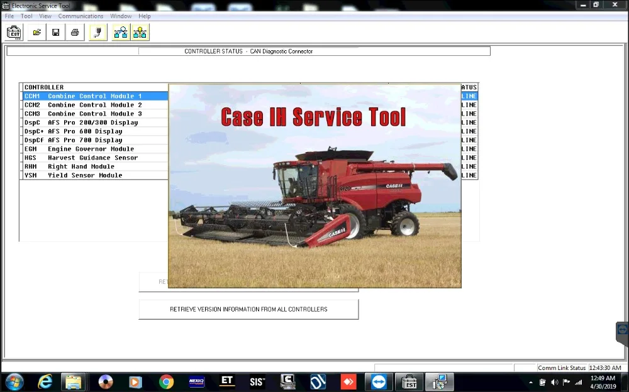Open the ET taskbar application
This screenshot has height=392, width=629.
227,382
